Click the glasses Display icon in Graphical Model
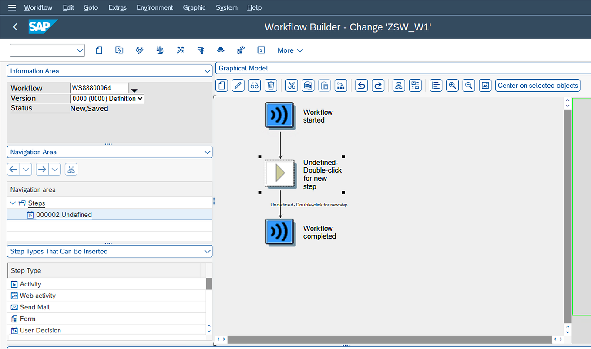The width and height of the screenshot is (591, 349). pyautogui.click(x=255, y=86)
